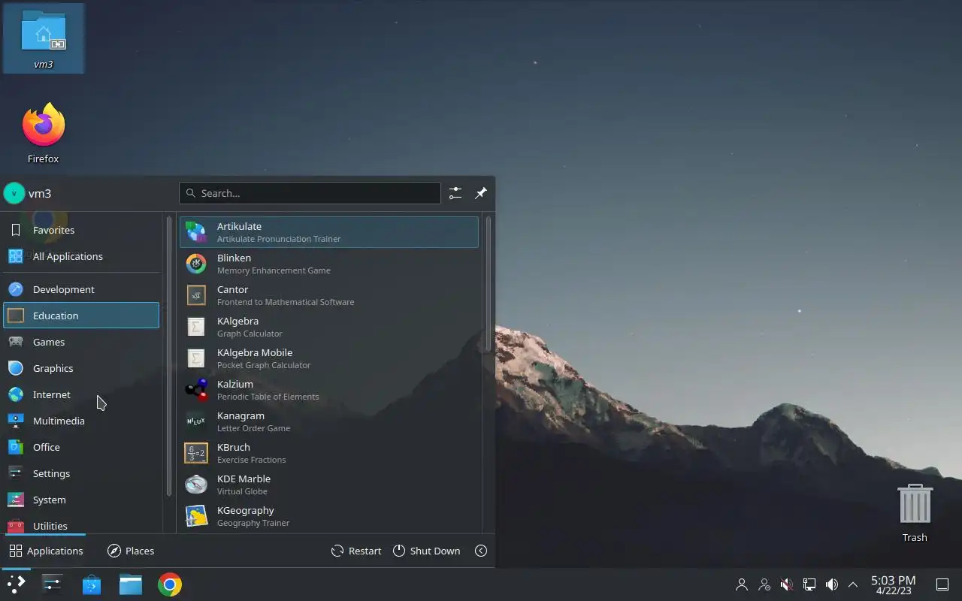
Task: Switch to the Applications tab
Action: pos(46,551)
